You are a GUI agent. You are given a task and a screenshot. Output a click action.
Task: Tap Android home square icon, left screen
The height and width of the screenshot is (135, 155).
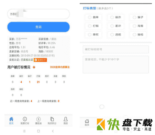click(x=38, y=131)
